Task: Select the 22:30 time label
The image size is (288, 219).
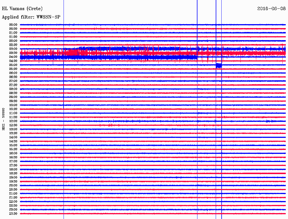Action: [13, 206]
